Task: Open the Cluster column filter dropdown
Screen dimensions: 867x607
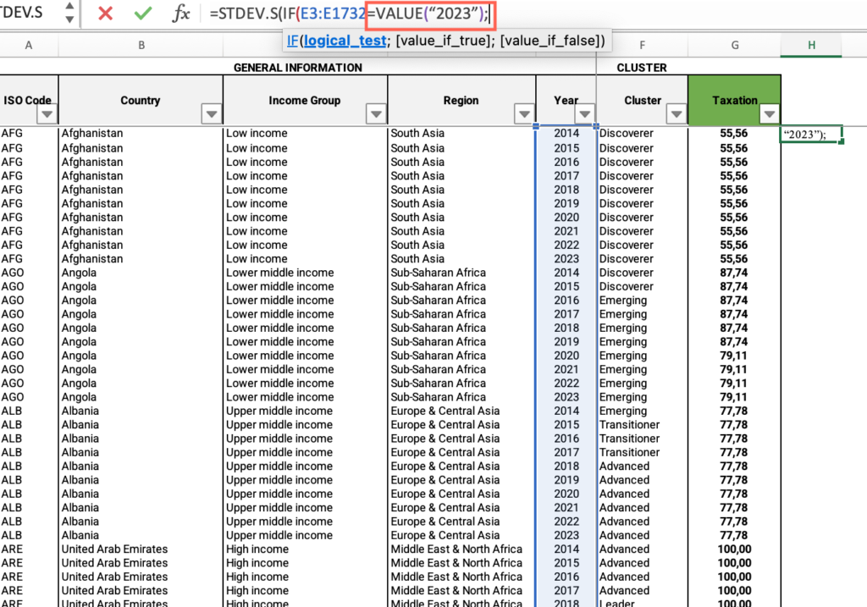Action: pyautogui.click(x=676, y=114)
